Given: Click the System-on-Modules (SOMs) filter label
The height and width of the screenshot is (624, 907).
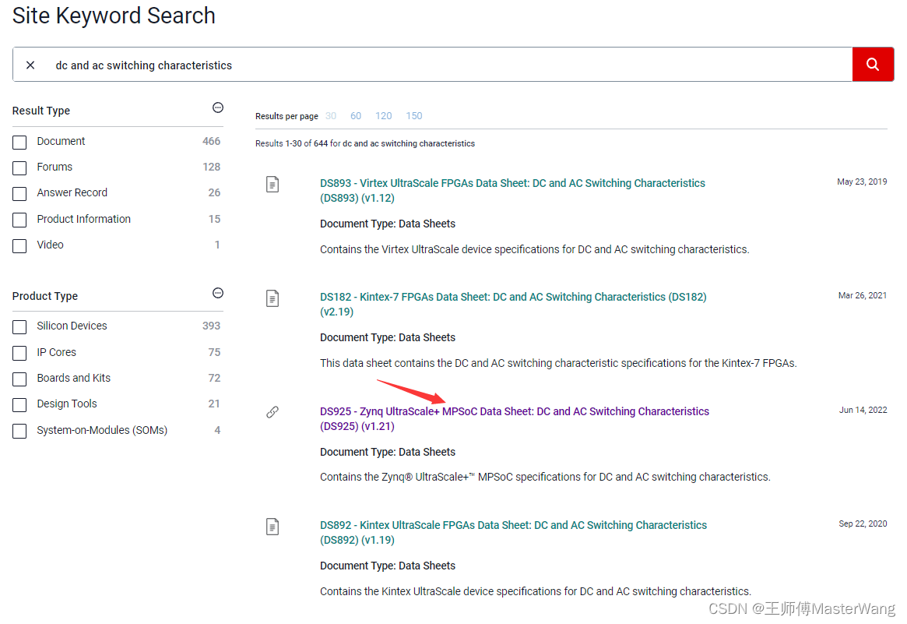Looking at the screenshot, I should point(102,430).
